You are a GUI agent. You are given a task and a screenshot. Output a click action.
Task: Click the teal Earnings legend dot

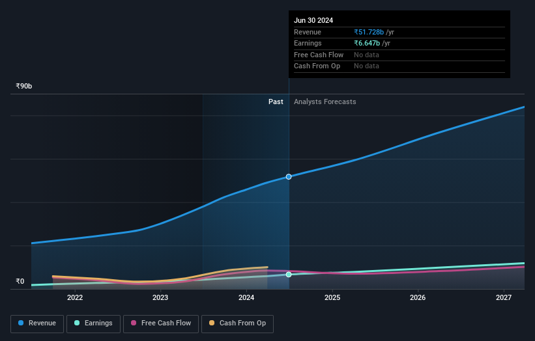pos(77,323)
